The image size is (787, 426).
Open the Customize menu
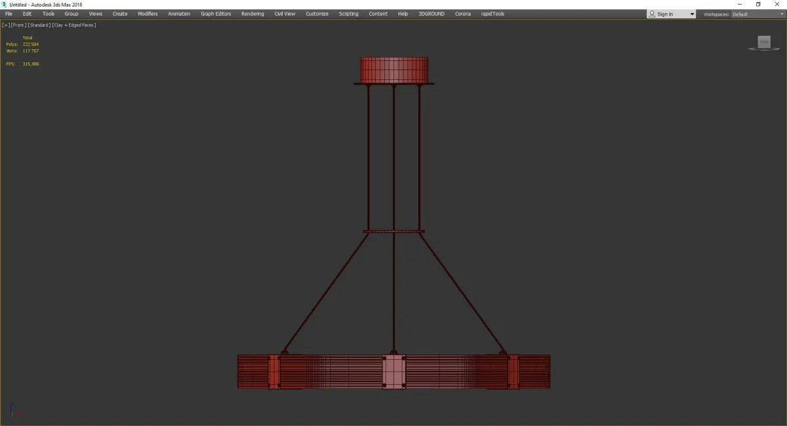click(x=317, y=14)
